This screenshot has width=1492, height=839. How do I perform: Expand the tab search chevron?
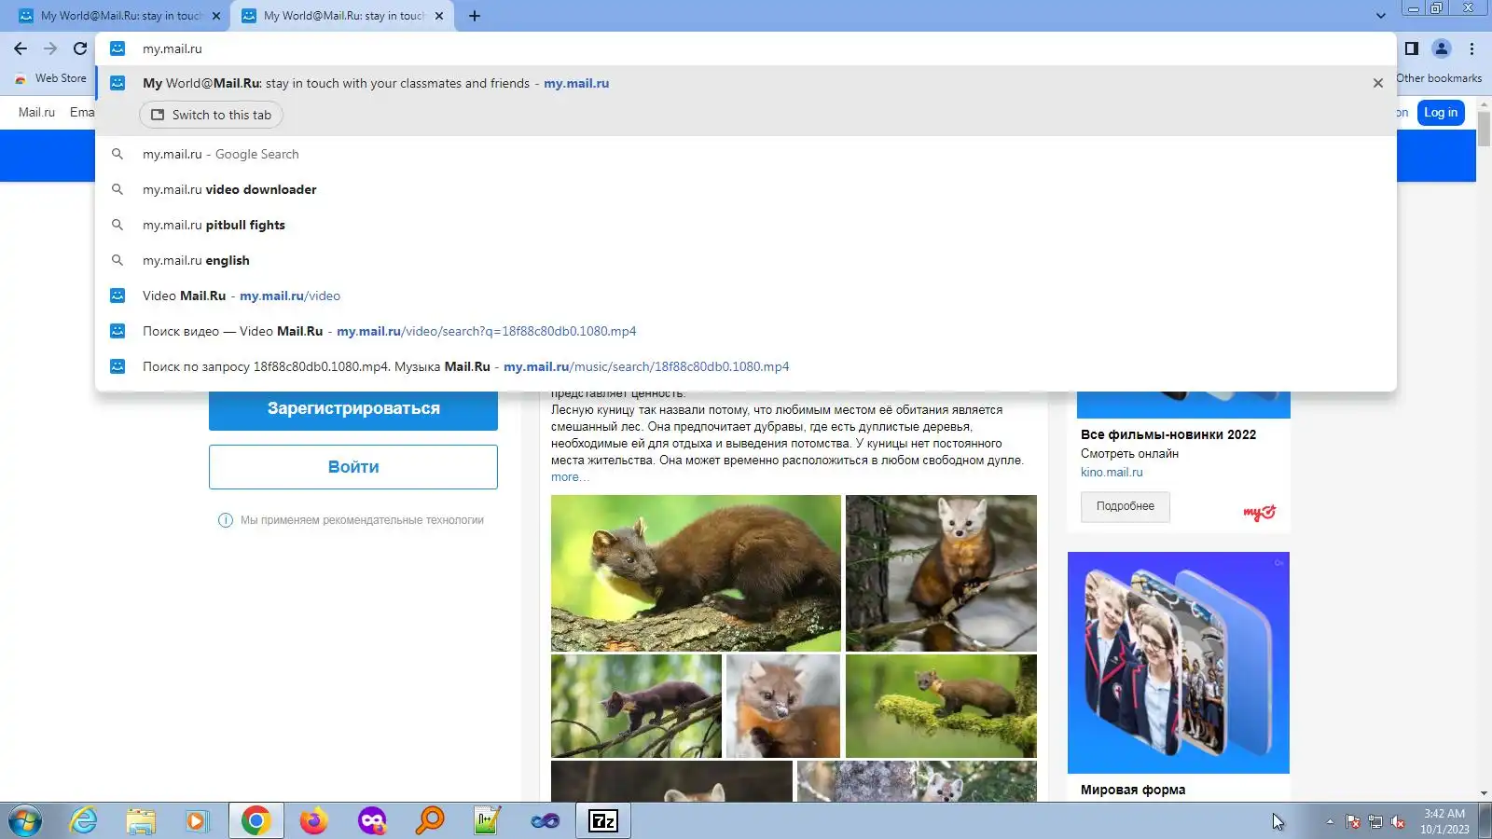click(x=1381, y=16)
